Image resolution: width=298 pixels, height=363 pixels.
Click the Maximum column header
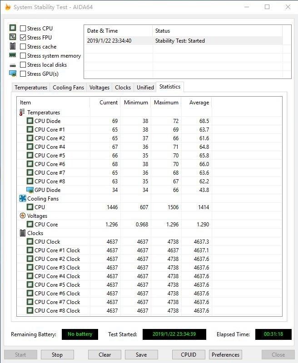tap(166, 103)
